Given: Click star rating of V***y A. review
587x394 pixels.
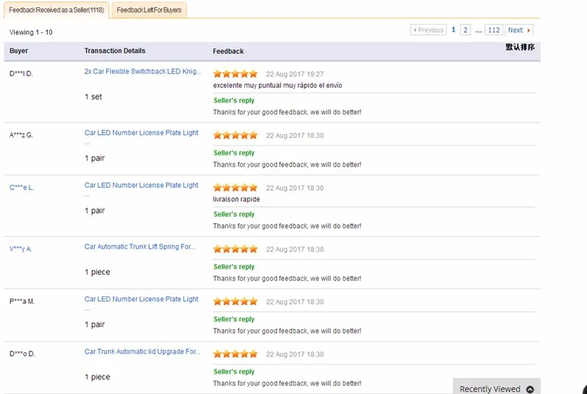Looking at the screenshot, I should pyautogui.click(x=236, y=249).
